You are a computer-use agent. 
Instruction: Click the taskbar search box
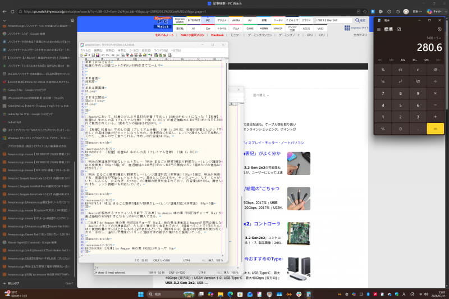[x=171, y=294]
